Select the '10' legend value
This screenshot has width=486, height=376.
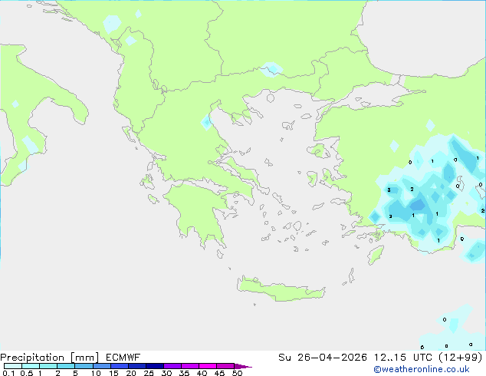click(x=96, y=373)
